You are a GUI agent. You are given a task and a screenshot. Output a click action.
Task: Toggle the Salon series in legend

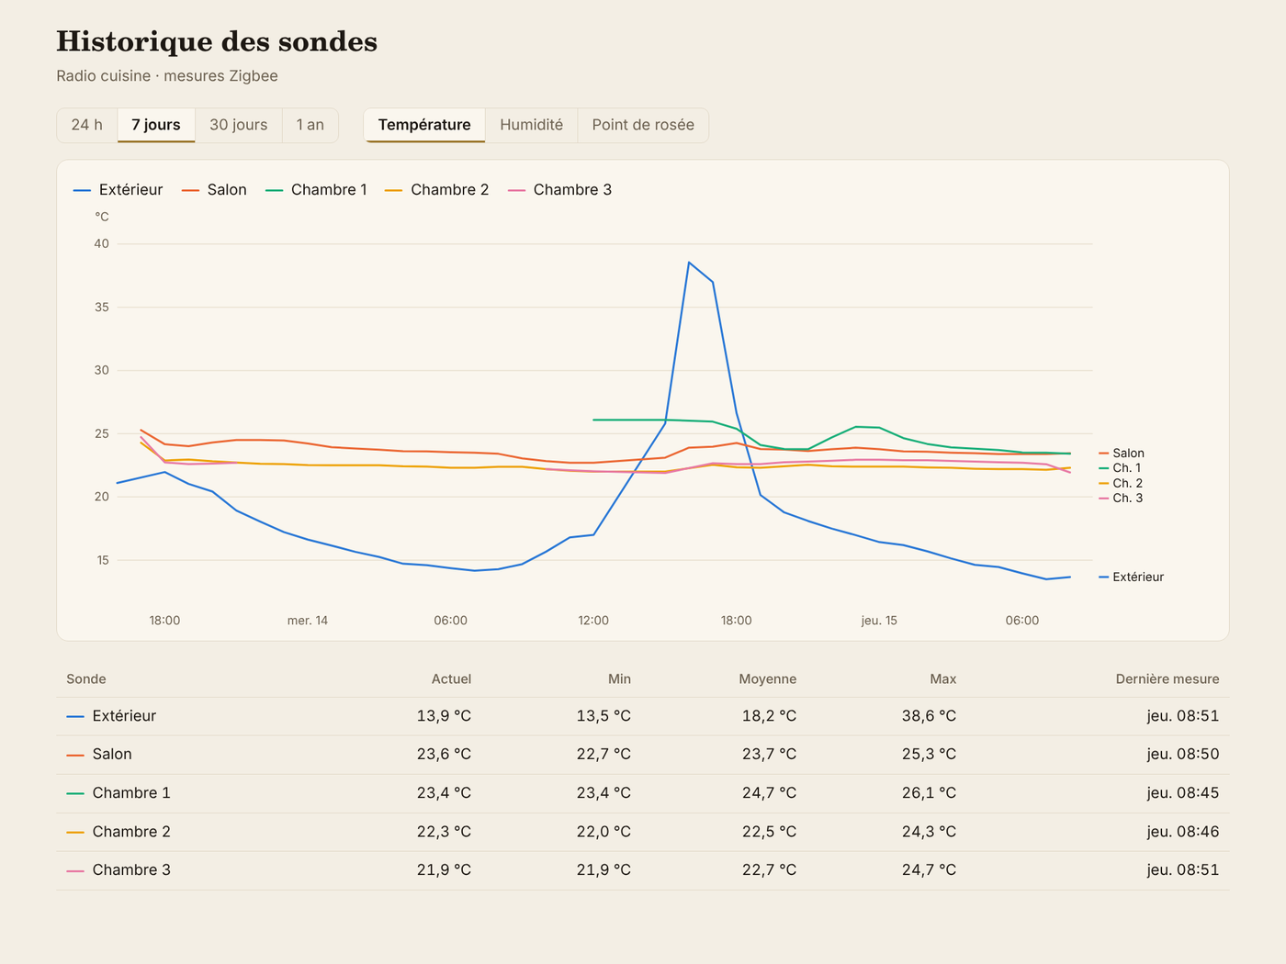pos(214,190)
